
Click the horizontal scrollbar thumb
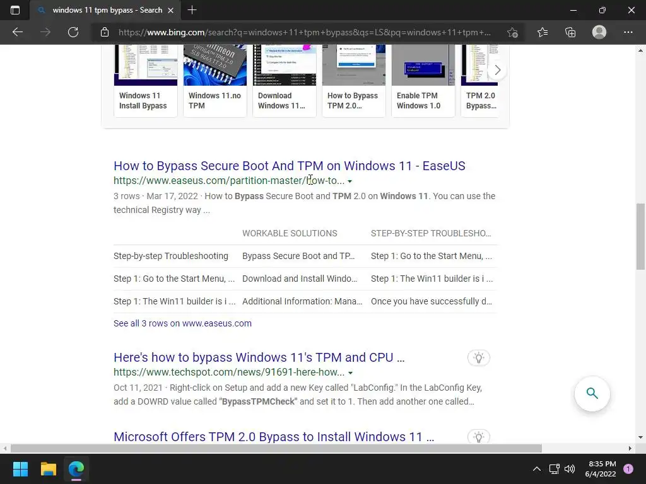[276, 448]
